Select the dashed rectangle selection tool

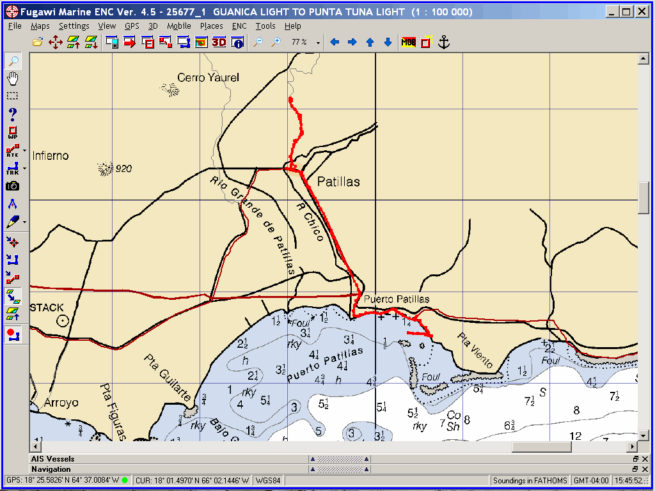click(x=13, y=96)
